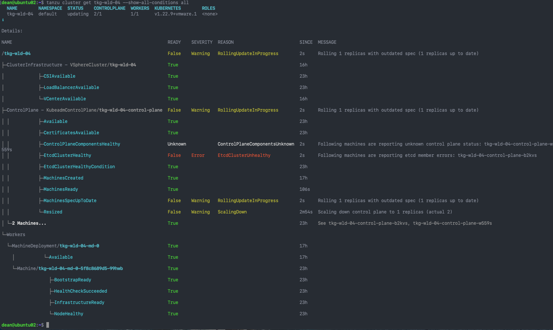Click EtcdClusterHealthyCondition text

79,167
